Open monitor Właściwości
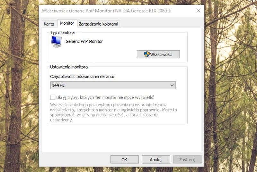This screenshot has width=257, height=172. 158,54
